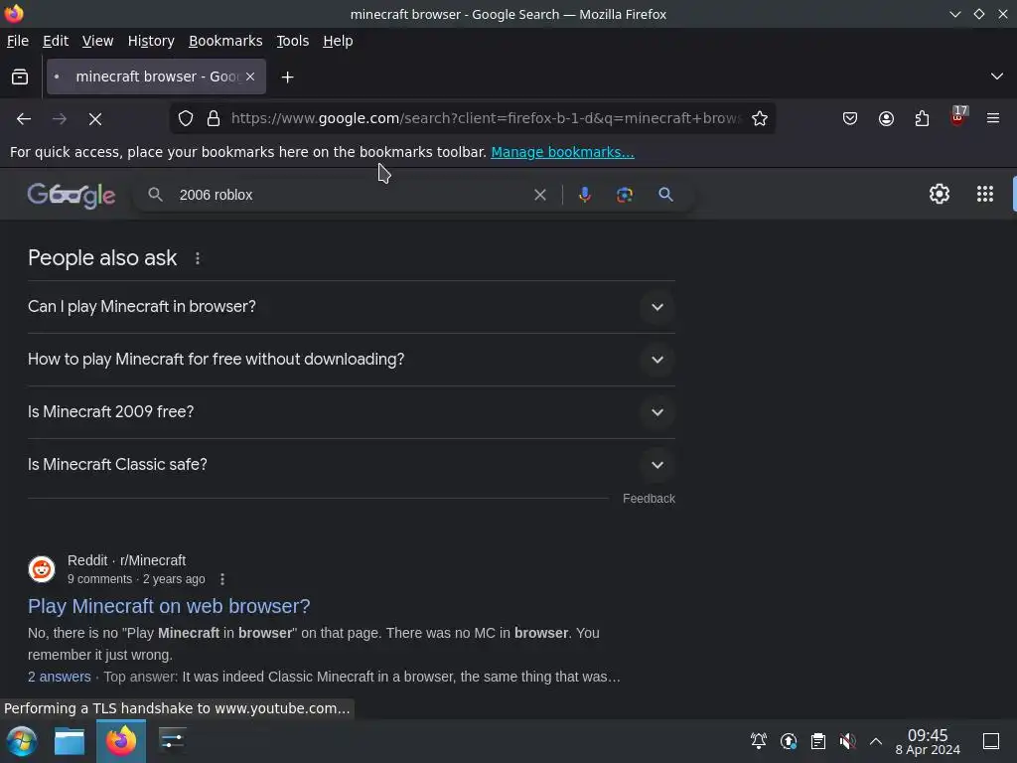Open Firefox View tab overview
The image size is (1017, 763).
[x=20, y=76]
